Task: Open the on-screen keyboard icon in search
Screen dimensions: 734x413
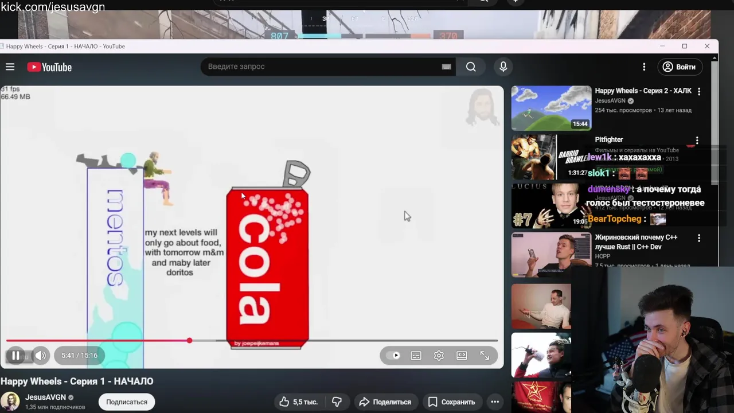Action: 447,67
